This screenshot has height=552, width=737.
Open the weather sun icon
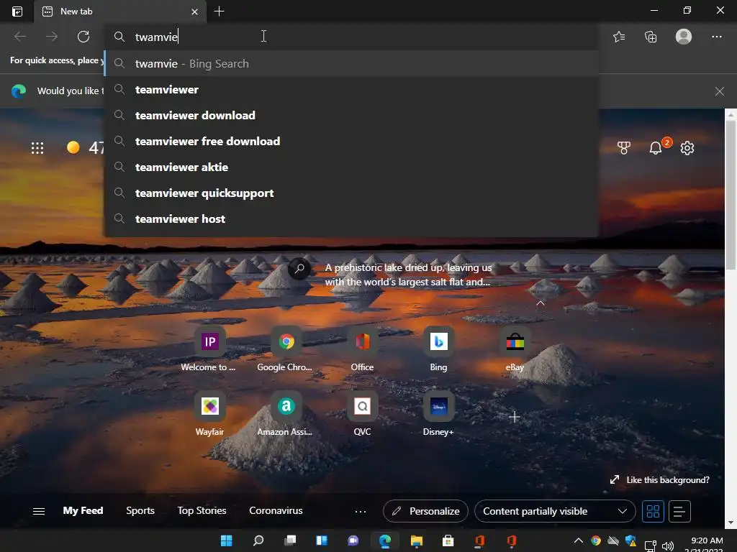click(73, 147)
